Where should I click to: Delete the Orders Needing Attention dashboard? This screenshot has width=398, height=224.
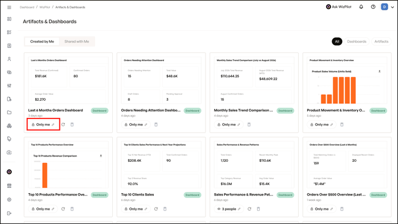(156, 124)
